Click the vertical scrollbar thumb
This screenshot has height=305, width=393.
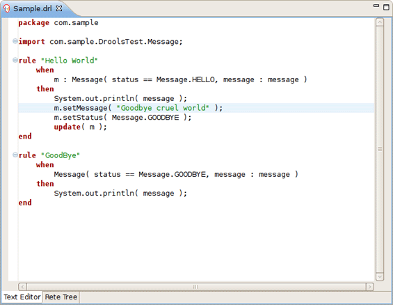click(x=380, y=150)
